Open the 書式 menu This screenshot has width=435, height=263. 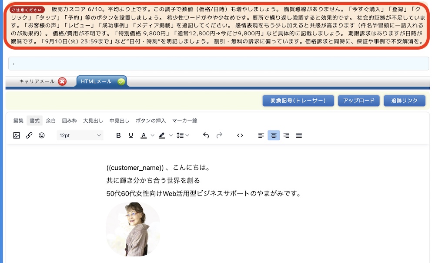pyautogui.click(x=34, y=121)
